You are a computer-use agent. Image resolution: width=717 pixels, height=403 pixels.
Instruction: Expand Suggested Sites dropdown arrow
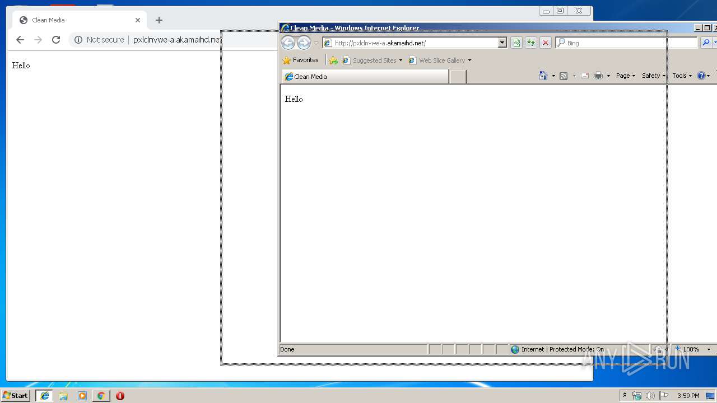tap(401, 60)
